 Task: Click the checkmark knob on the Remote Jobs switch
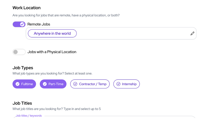click(22, 24)
